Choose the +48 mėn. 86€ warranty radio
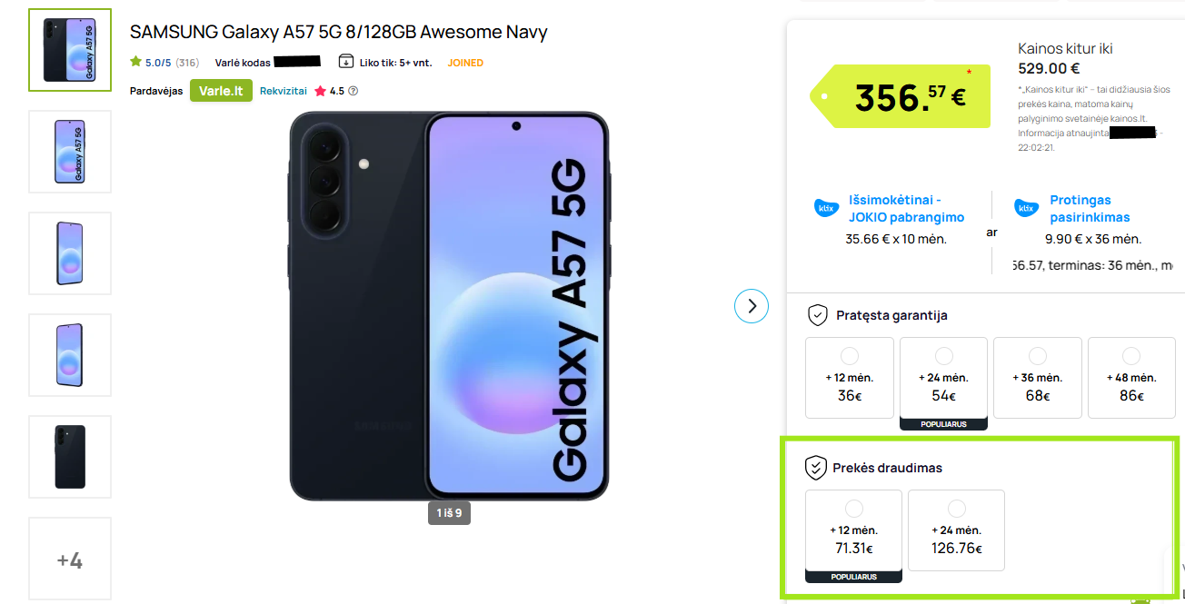1185x604 pixels. pos(1131,355)
